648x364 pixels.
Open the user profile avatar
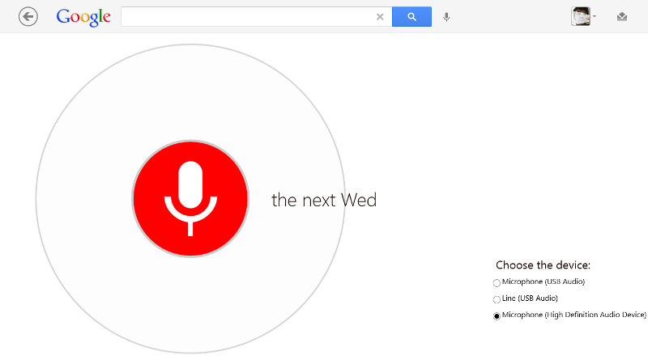coord(581,16)
